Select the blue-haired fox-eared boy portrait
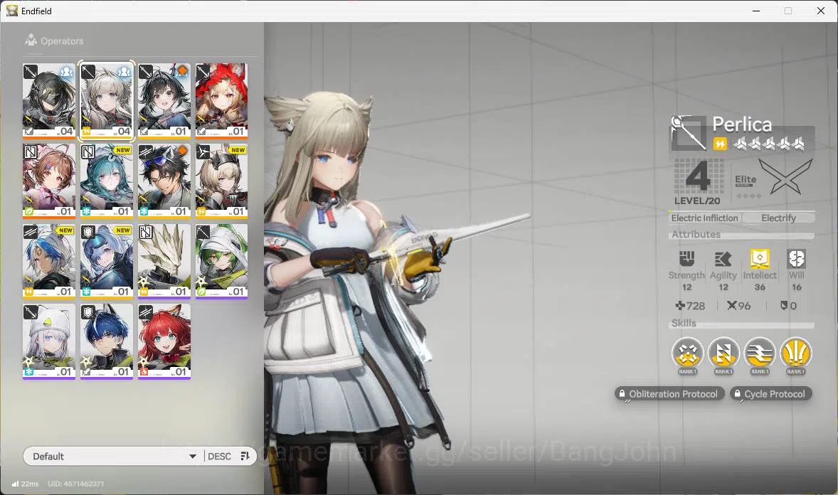Image resolution: width=838 pixels, height=495 pixels. [107, 341]
